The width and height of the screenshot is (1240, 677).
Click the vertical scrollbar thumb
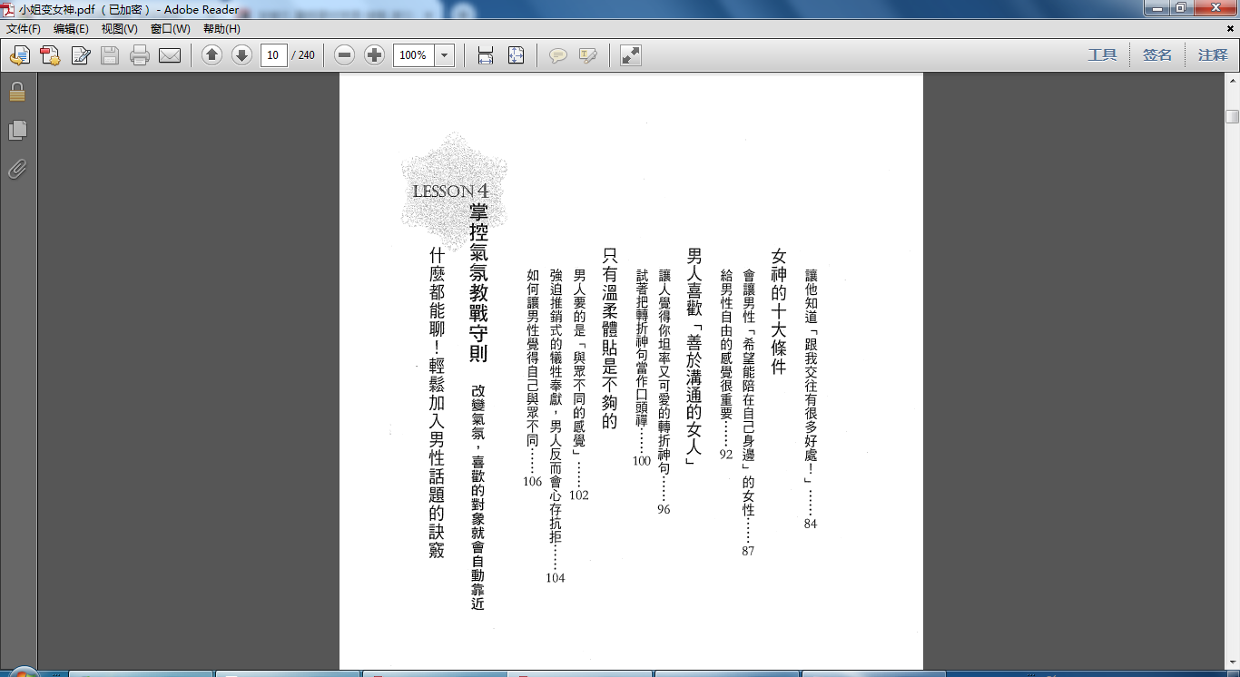tap(1232, 116)
